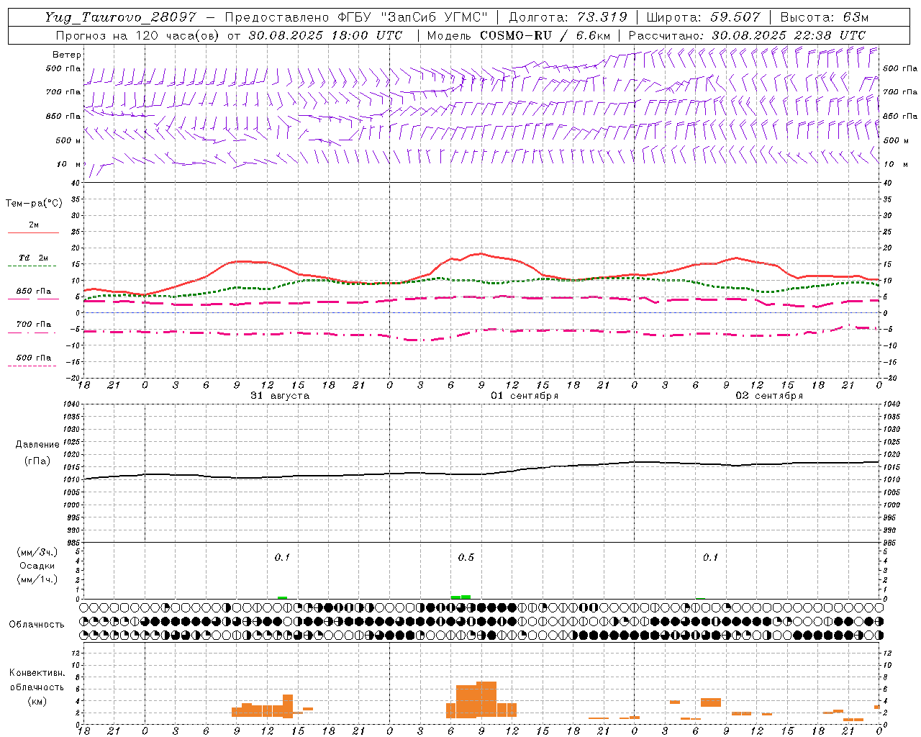Select the Конвективн. облачность (км) label
This screenshot has width=921, height=737.
(37, 687)
